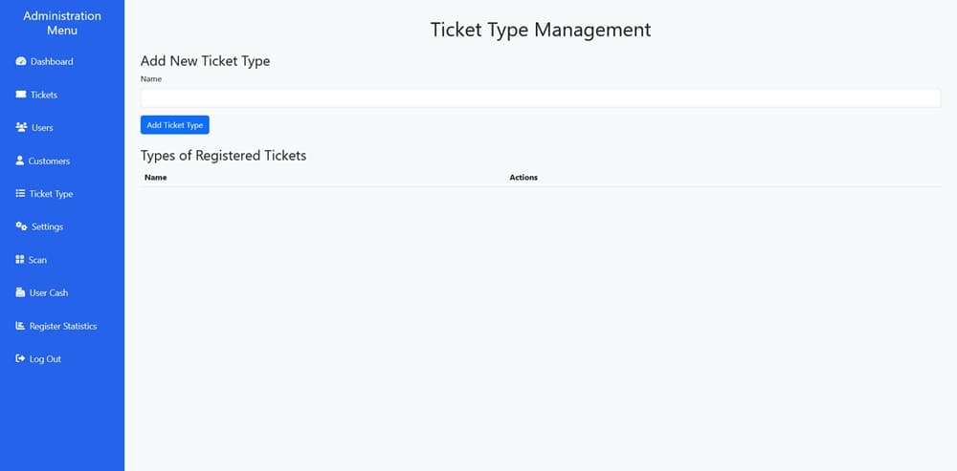This screenshot has width=957, height=471.
Task: Click the Log Out arrow icon
Action: [x=21, y=359]
